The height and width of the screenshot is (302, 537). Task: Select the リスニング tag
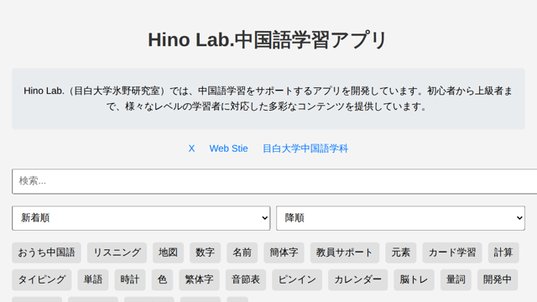click(x=117, y=253)
